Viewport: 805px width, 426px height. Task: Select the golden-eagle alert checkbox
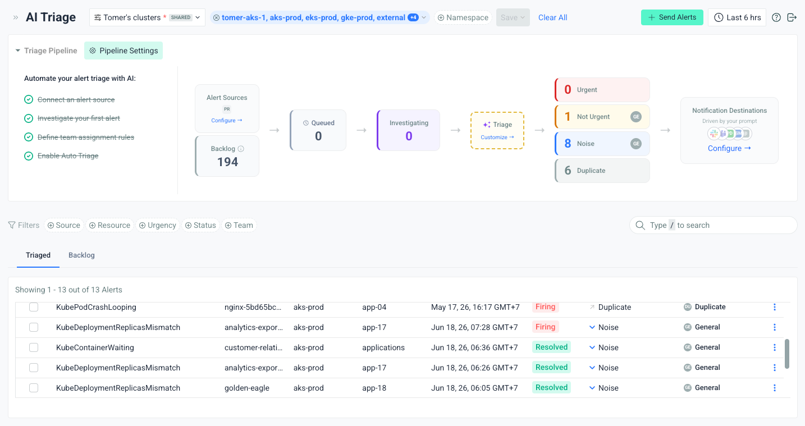[34, 388]
